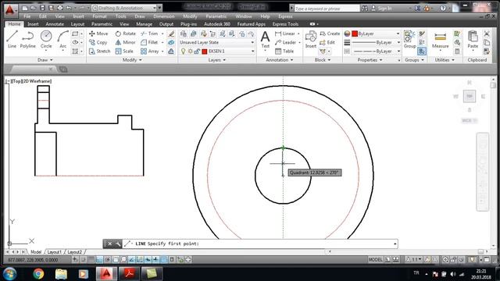Toggle Snap mode in status bar
The width and height of the screenshot is (500, 281).
pos(84,260)
